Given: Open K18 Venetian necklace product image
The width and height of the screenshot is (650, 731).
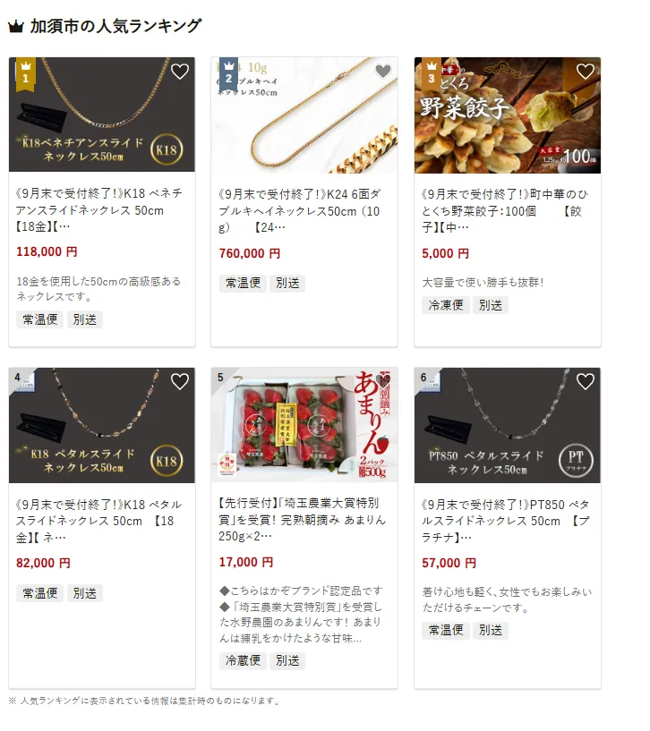Looking at the screenshot, I should pyautogui.click(x=102, y=115).
